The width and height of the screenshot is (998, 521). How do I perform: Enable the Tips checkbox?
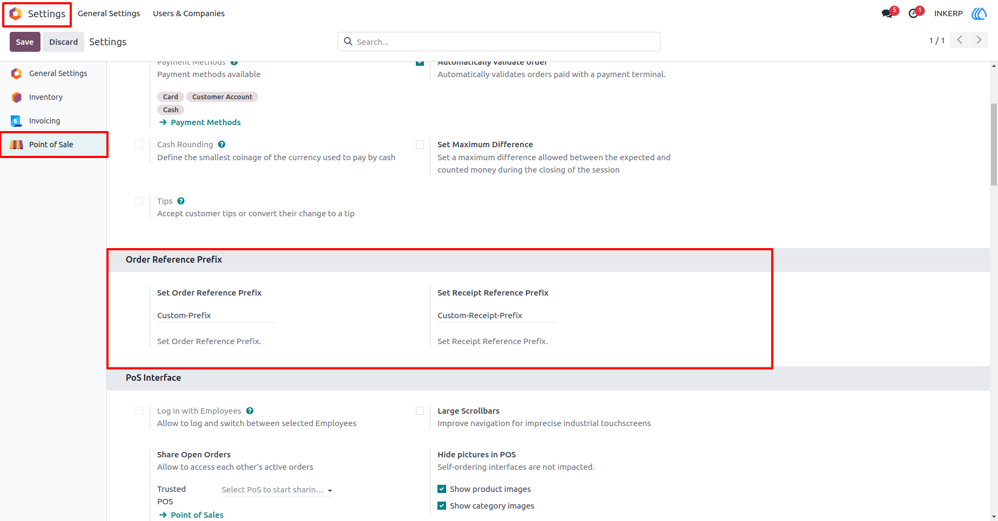coord(139,201)
